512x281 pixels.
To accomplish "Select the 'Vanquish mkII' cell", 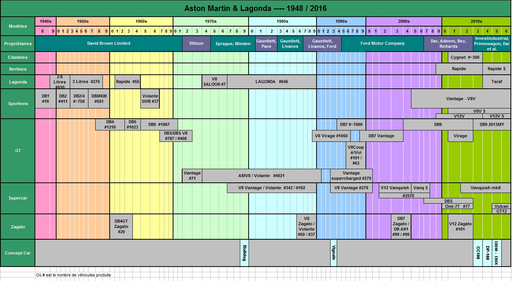I will [485, 188].
